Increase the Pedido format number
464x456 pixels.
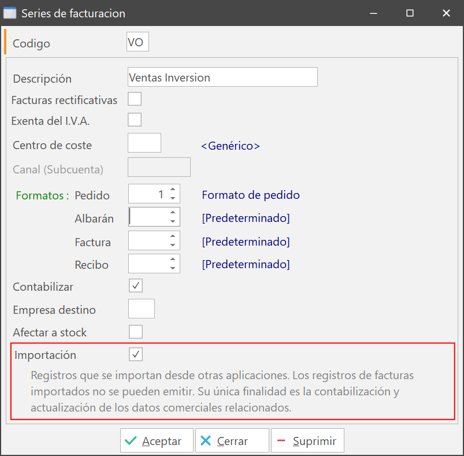[173, 190]
